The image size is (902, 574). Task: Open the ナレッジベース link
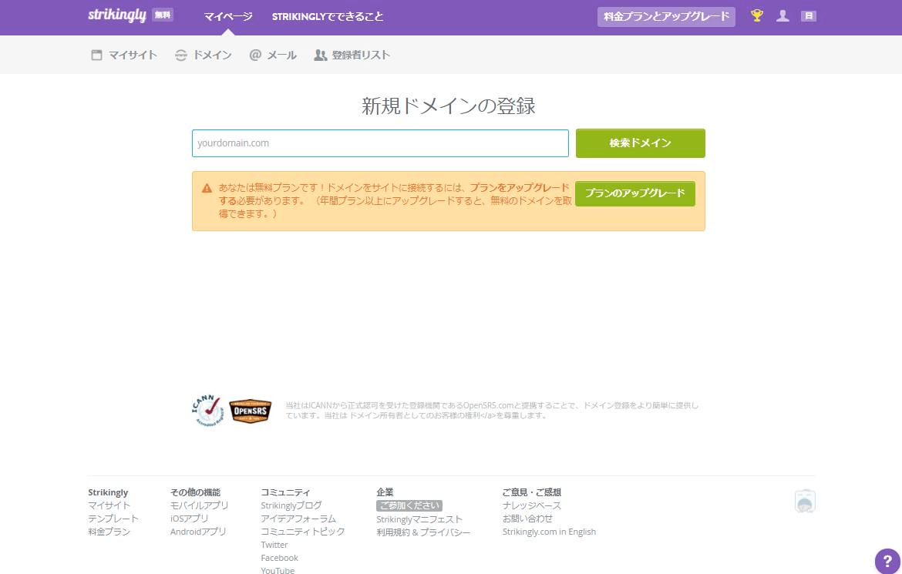click(533, 505)
